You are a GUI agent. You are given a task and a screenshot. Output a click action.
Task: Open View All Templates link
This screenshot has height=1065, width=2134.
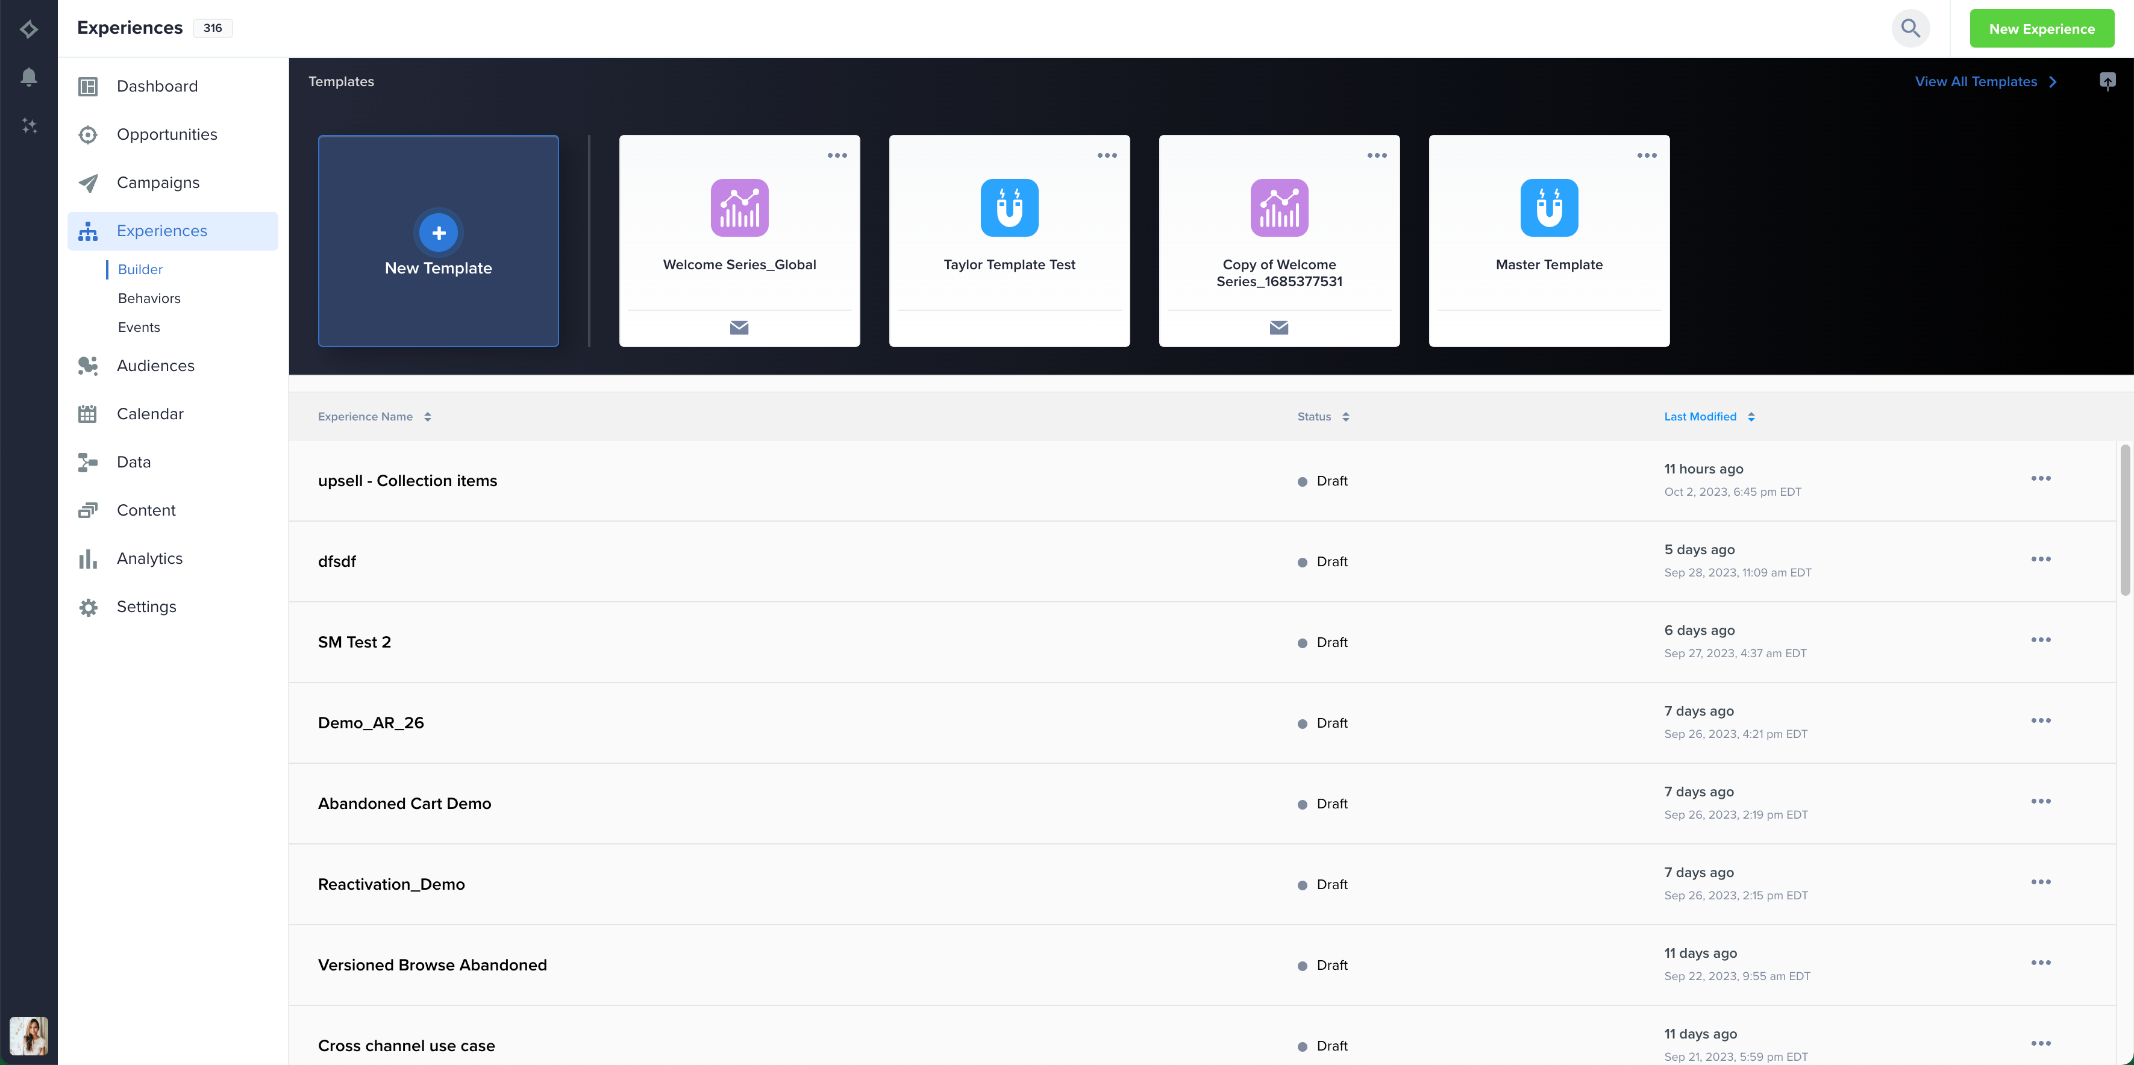[1986, 81]
